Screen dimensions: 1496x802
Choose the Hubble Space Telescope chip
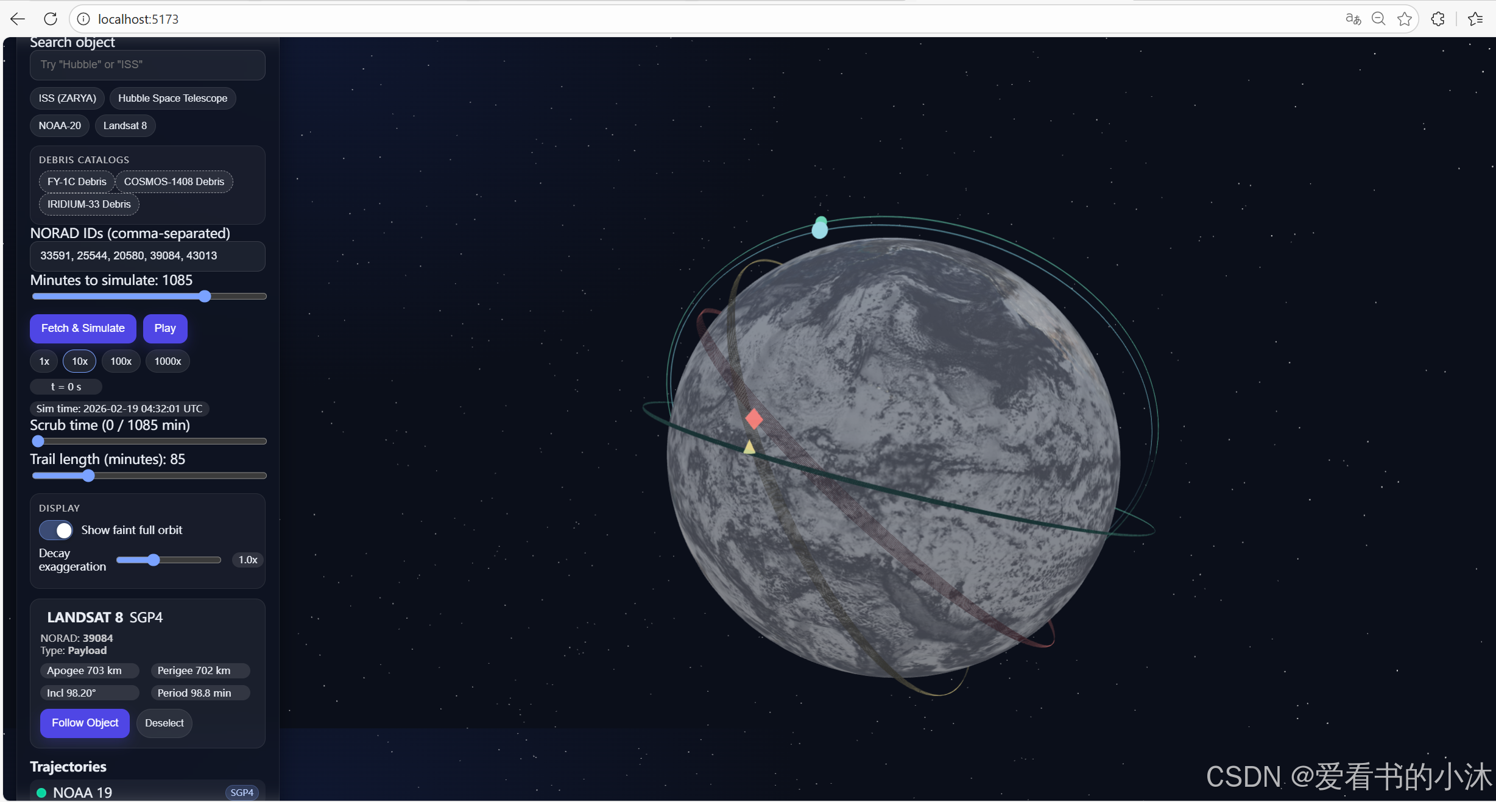pos(172,98)
